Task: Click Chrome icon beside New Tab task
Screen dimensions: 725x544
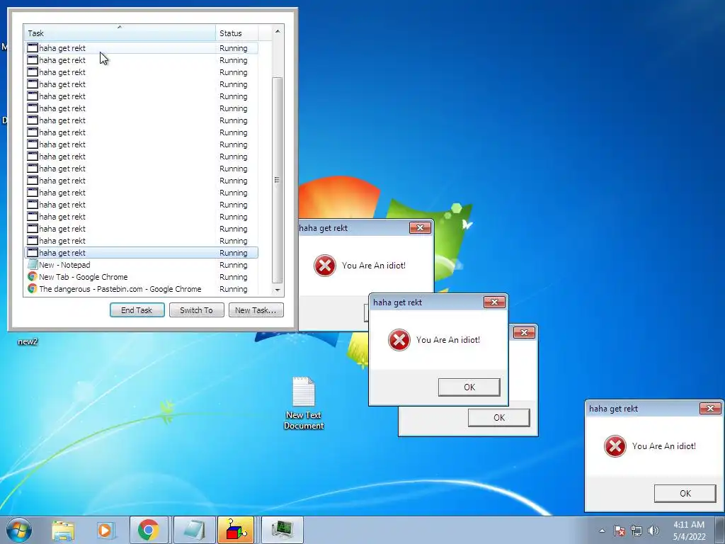Action: click(x=33, y=277)
